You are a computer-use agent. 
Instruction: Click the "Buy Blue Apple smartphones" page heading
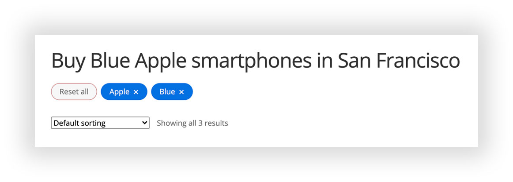coord(255,61)
